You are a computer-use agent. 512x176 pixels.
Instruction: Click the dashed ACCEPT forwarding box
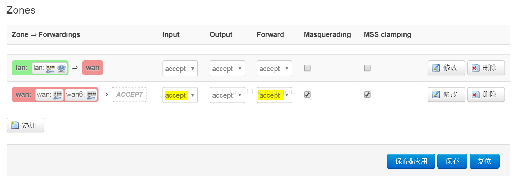coord(129,95)
